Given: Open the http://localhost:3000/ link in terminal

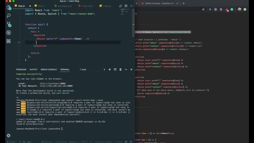Looking at the screenshot, I should 53,83.
